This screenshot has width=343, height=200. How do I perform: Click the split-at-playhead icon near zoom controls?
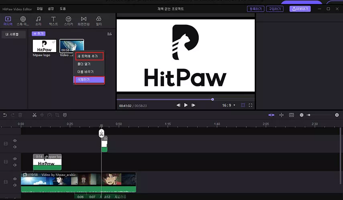tap(281, 115)
